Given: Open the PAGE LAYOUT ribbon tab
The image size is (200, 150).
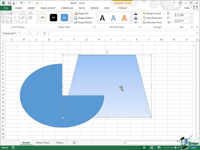Looking at the screenshot, I should (x=48, y=8).
